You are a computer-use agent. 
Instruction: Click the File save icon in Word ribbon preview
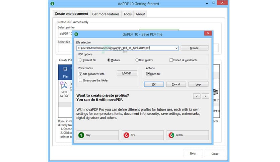tap(65, 69)
